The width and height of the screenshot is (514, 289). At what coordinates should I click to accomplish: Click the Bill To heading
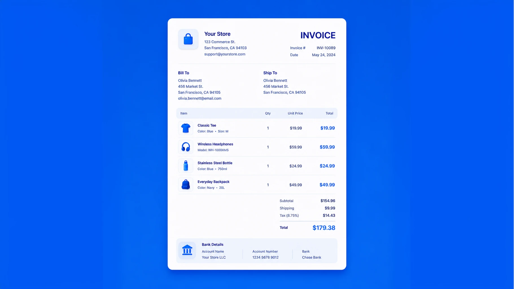pyautogui.click(x=183, y=73)
